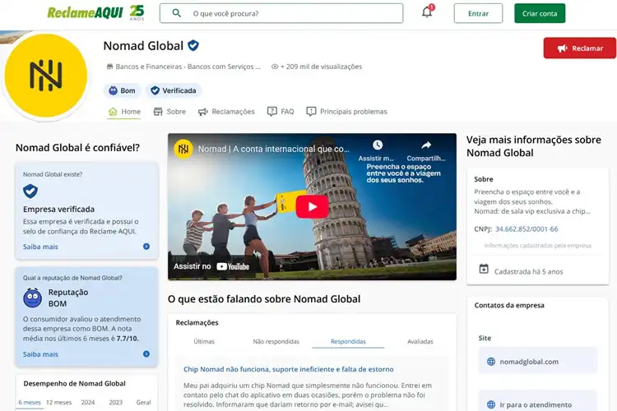Click the Entrar button
This screenshot has height=411, width=617.
pyautogui.click(x=478, y=13)
